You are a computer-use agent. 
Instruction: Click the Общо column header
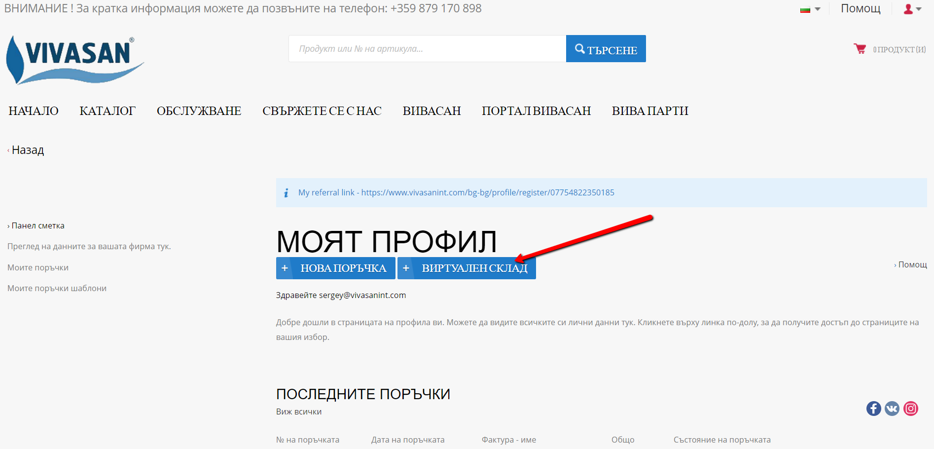coord(623,440)
